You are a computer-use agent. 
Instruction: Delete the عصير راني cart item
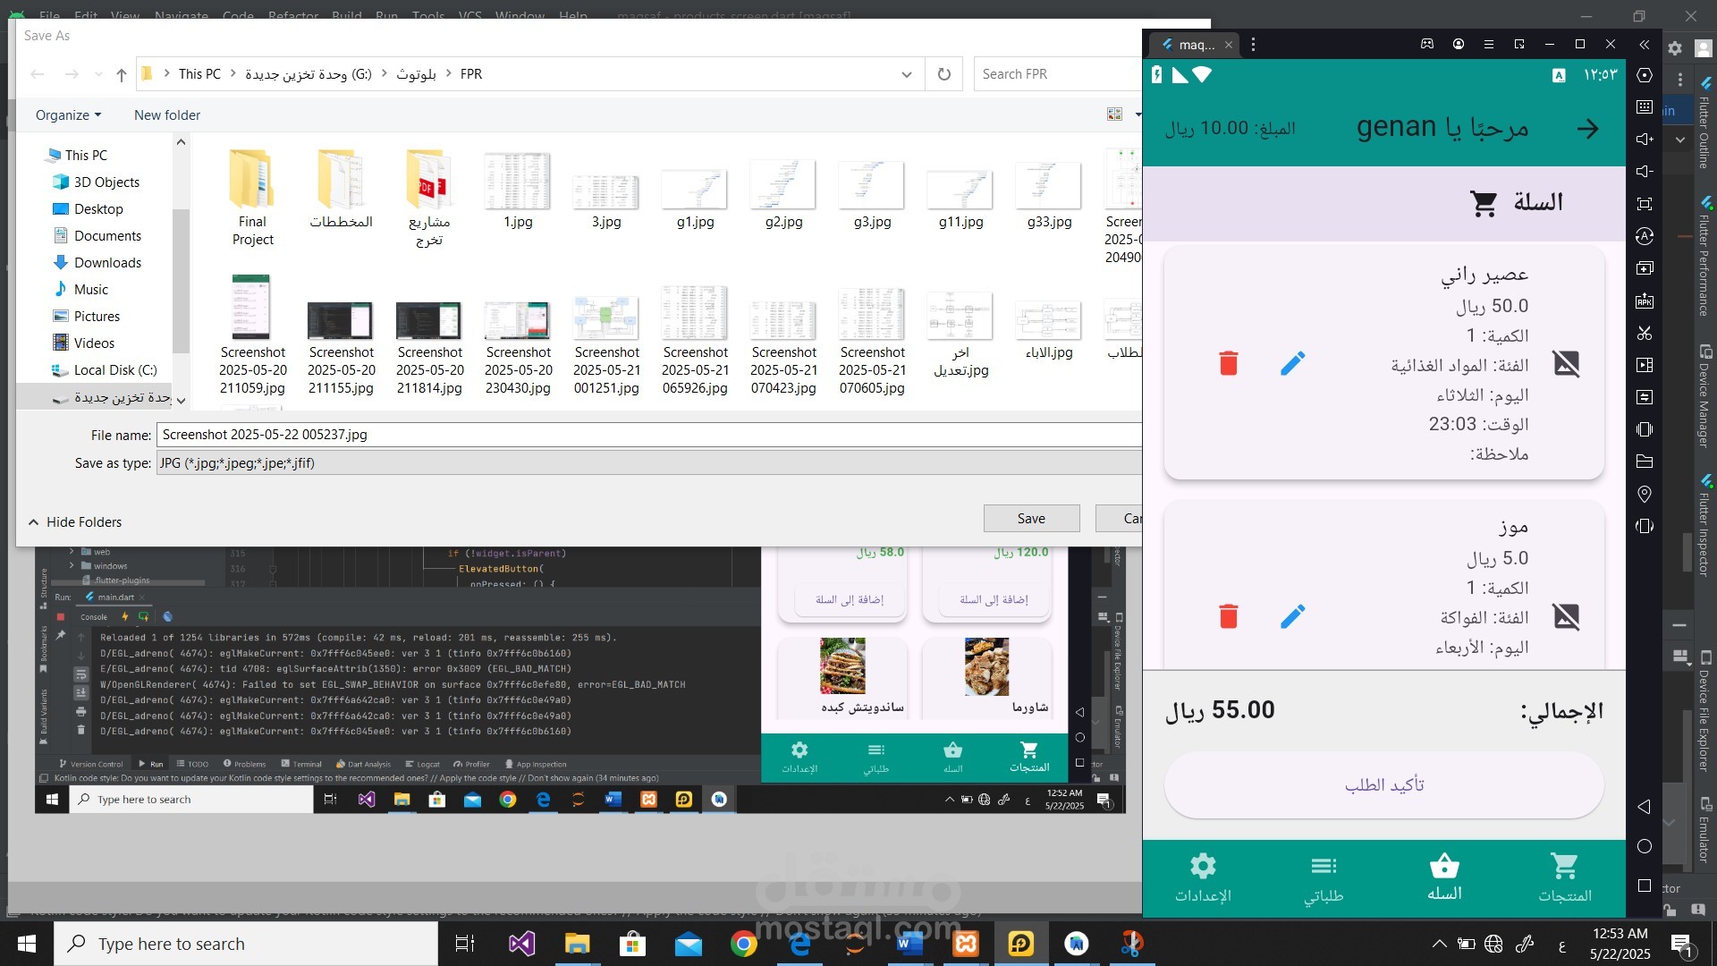pyautogui.click(x=1229, y=363)
